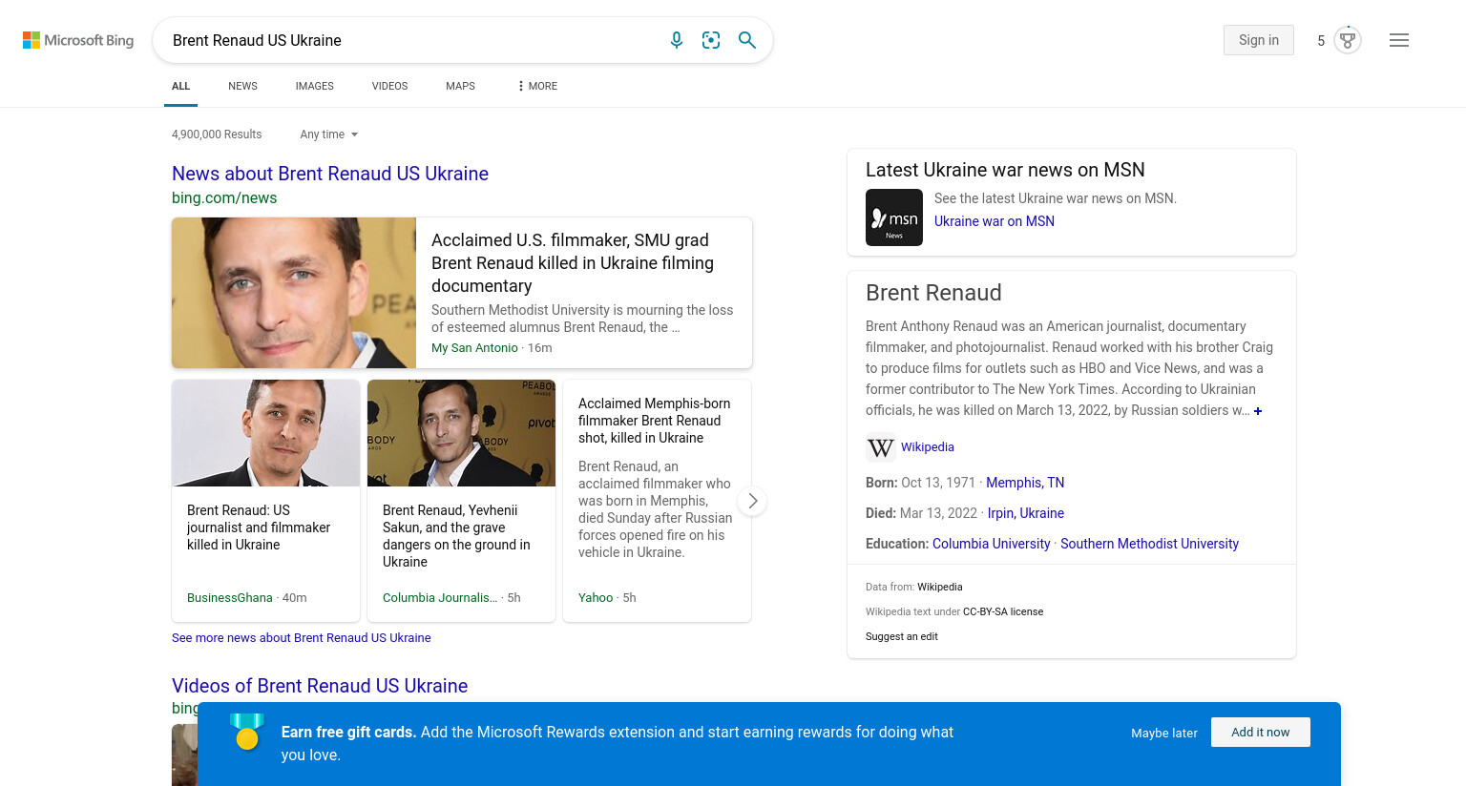Open News about Brent Renaud US Ukraine
This screenshot has height=786, width=1466.
click(x=330, y=174)
